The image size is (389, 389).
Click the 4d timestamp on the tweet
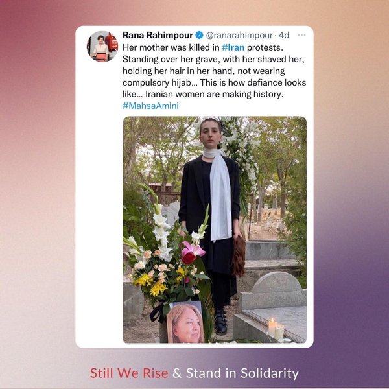pyautogui.click(x=284, y=35)
